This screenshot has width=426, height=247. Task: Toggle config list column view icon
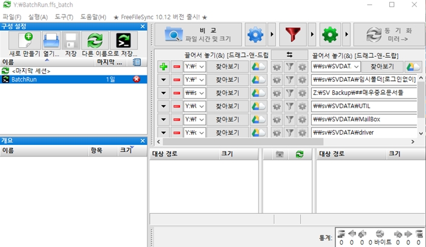click(x=137, y=62)
